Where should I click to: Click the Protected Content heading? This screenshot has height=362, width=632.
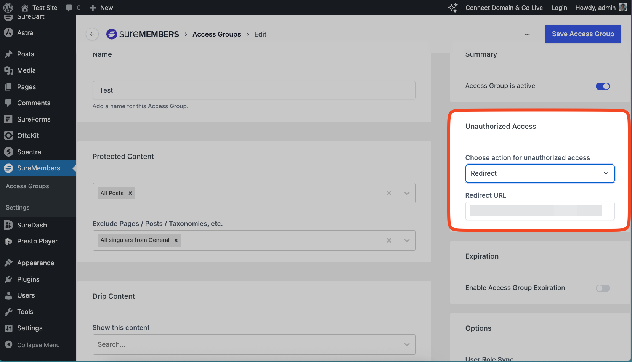click(123, 157)
